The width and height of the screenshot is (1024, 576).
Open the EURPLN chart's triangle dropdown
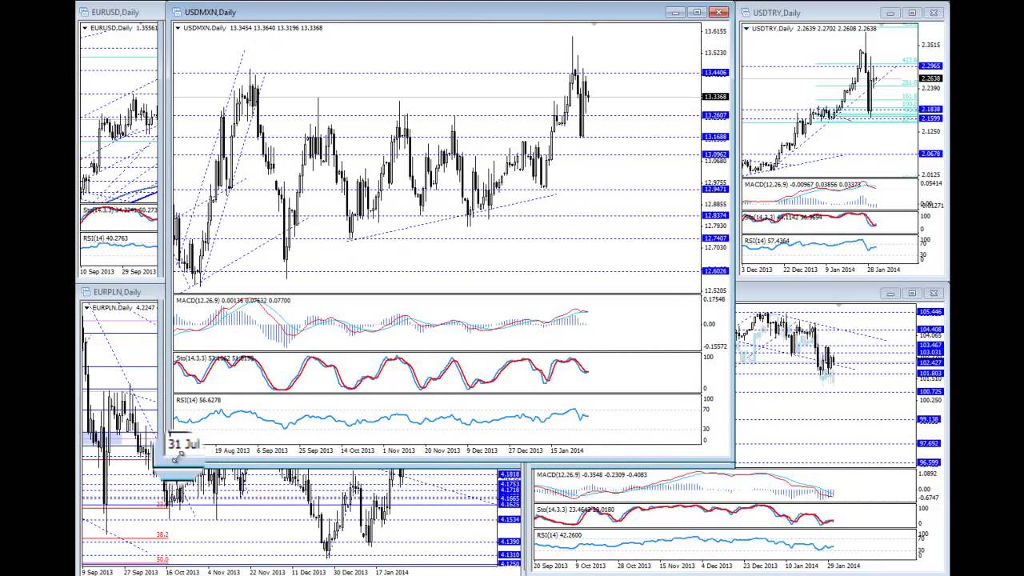point(87,307)
